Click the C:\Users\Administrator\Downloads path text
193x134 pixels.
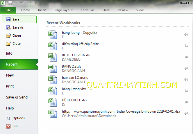coord(89,116)
